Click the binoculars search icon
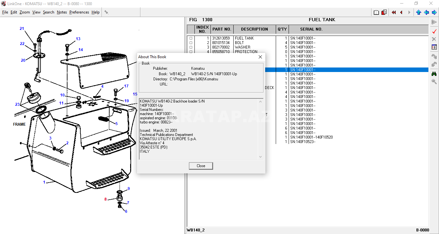Viewport: 439px width, 234px height. coord(434,74)
